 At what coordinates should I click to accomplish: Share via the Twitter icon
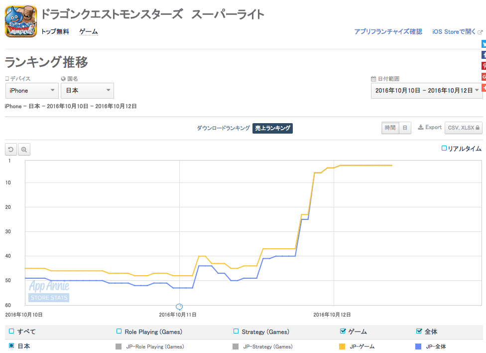pos(484,44)
